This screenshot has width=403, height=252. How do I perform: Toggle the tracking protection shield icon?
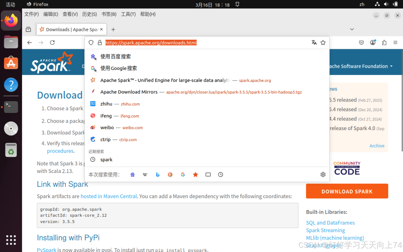91,43
